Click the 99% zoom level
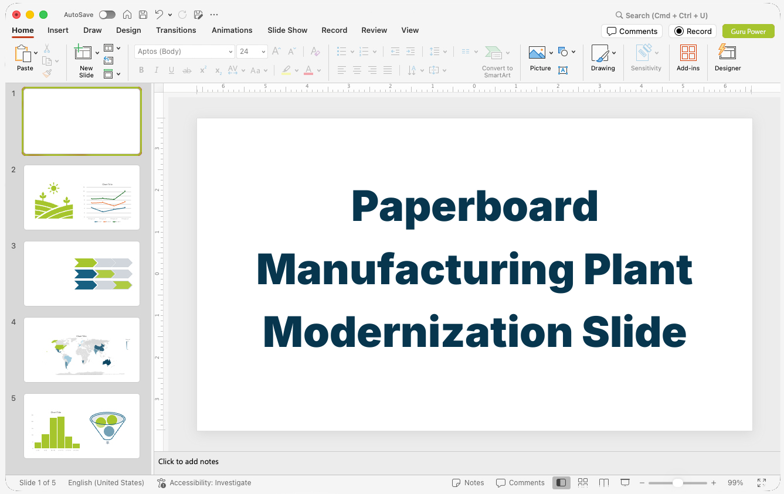784x494 pixels. tap(735, 483)
